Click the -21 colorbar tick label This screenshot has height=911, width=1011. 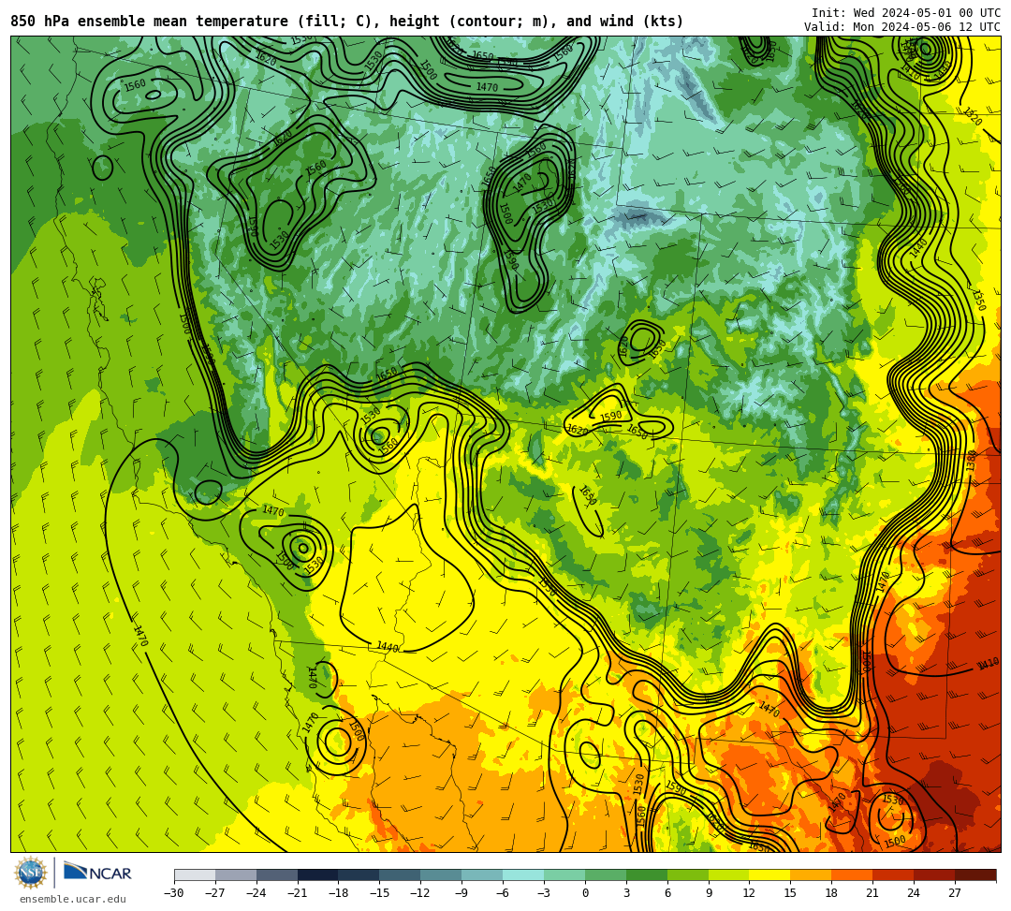298,893
